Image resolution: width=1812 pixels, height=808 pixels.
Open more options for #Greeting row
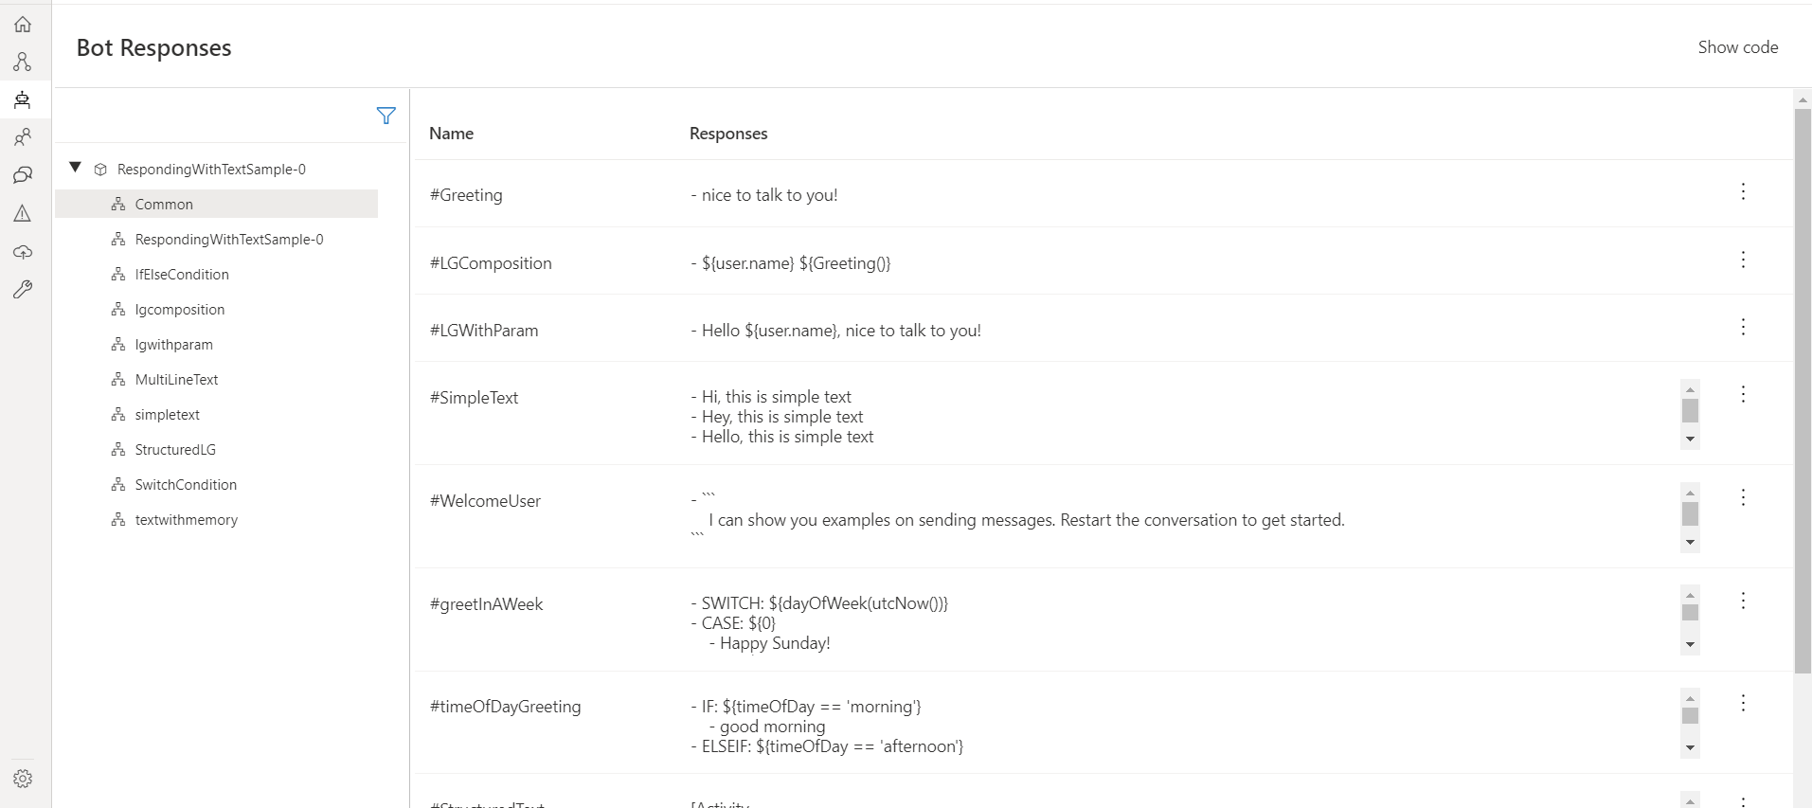click(1743, 191)
